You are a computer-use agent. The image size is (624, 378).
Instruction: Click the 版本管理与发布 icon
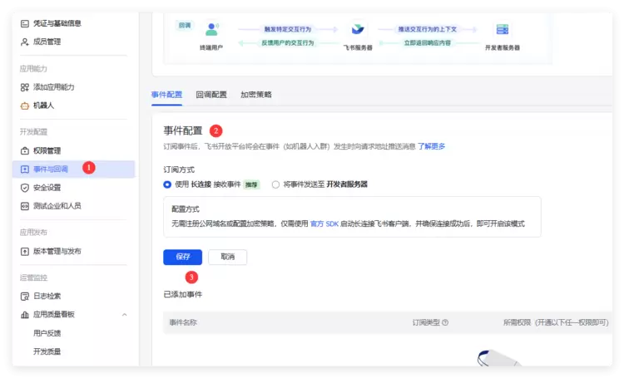(25, 251)
